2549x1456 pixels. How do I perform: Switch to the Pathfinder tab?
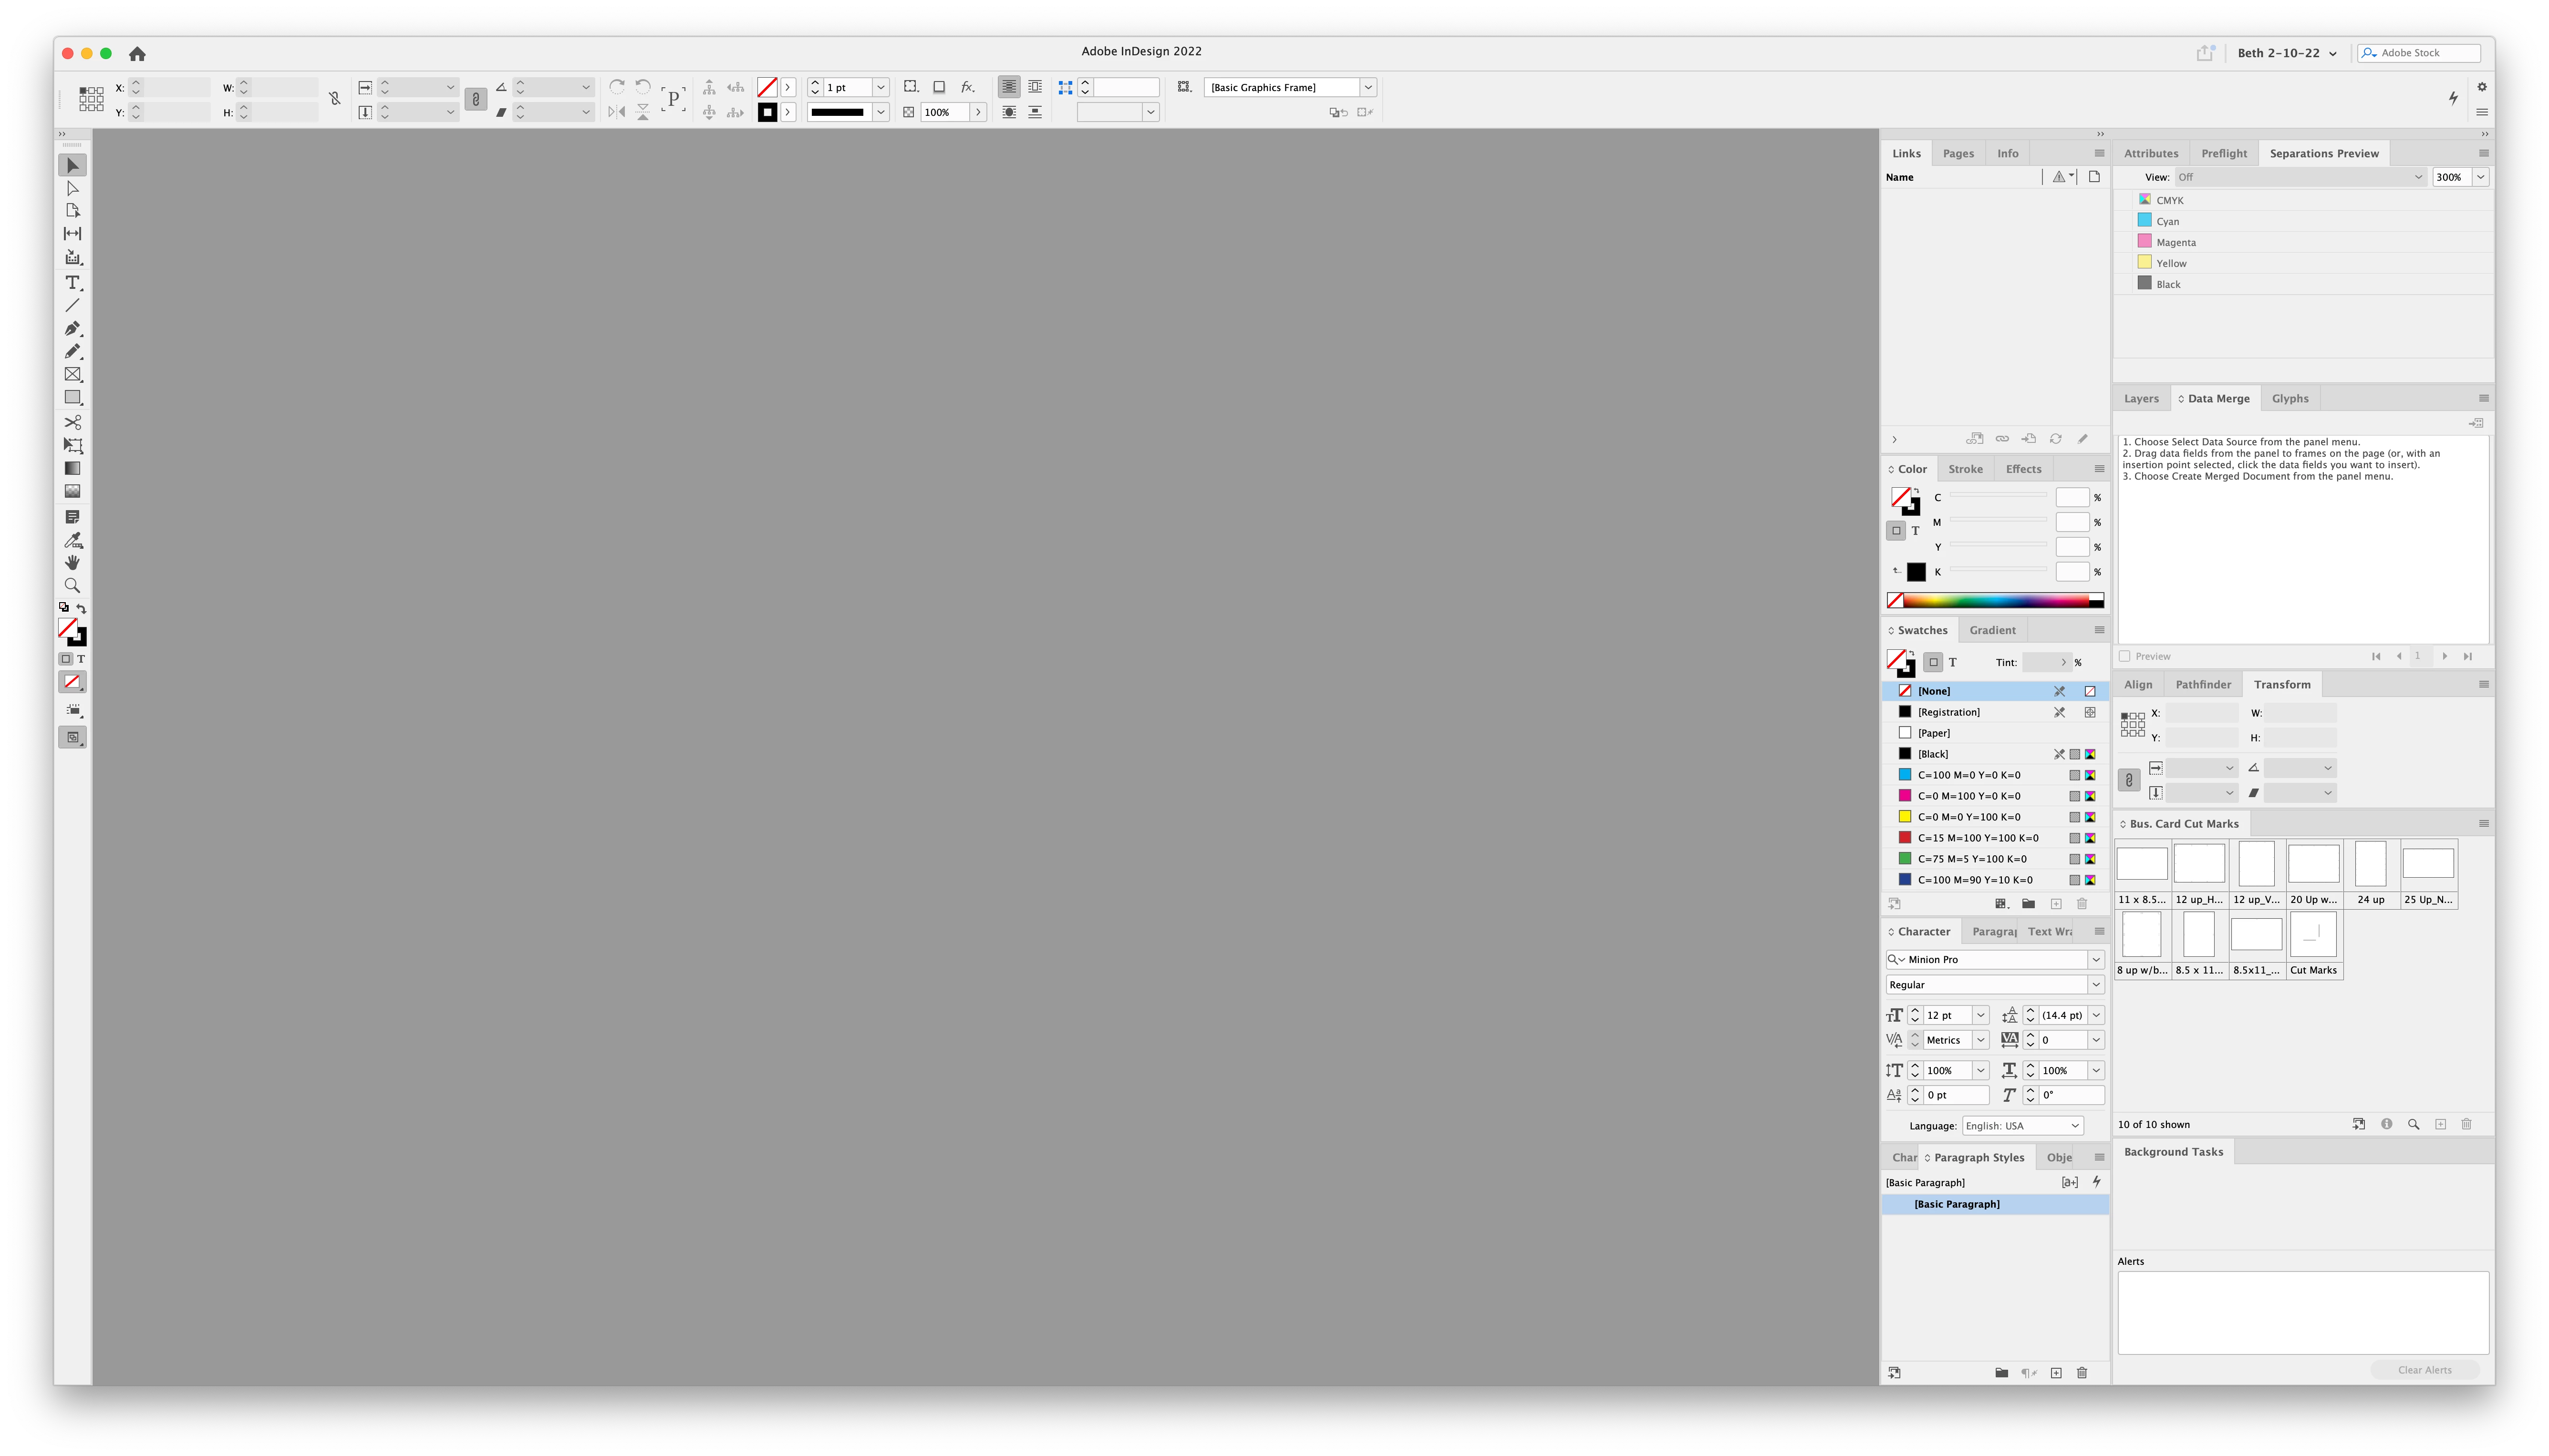[2203, 684]
